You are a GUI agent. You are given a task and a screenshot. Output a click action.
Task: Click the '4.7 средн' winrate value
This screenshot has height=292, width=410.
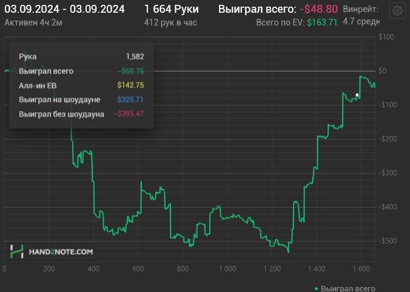pyautogui.click(x=361, y=21)
